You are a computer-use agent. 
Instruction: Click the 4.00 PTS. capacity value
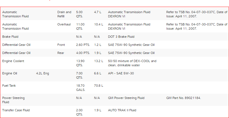tap(83, 53)
